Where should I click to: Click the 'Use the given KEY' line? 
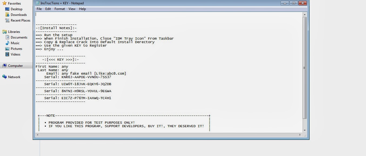tap(71, 46)
